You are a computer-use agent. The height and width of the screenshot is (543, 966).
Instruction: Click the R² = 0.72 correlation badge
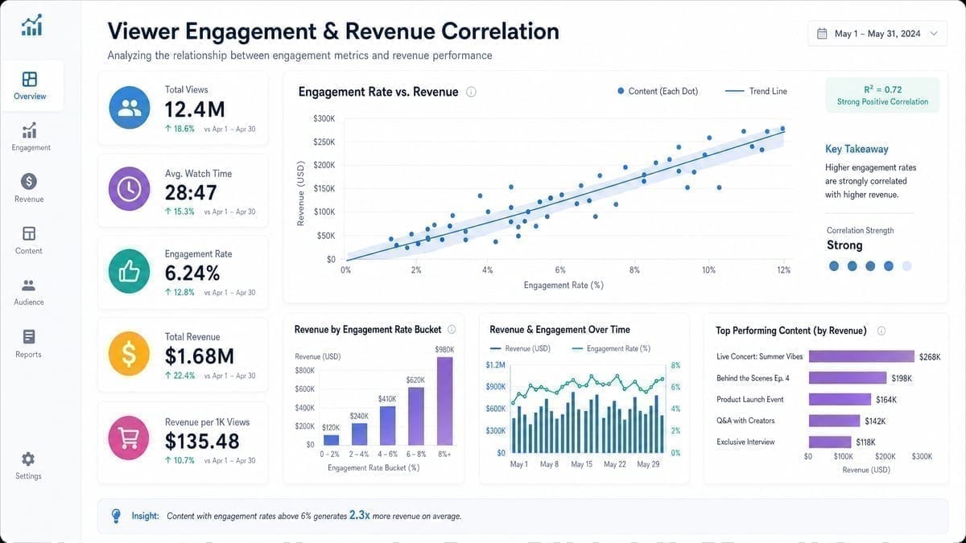[882, 95]
